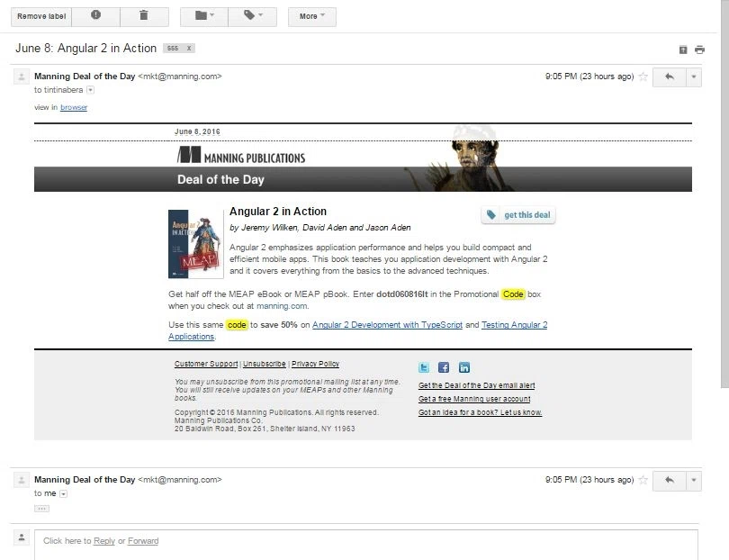Screen dimensions: 729x560
Task: Click into the reply text box
Action: (366, 545)
